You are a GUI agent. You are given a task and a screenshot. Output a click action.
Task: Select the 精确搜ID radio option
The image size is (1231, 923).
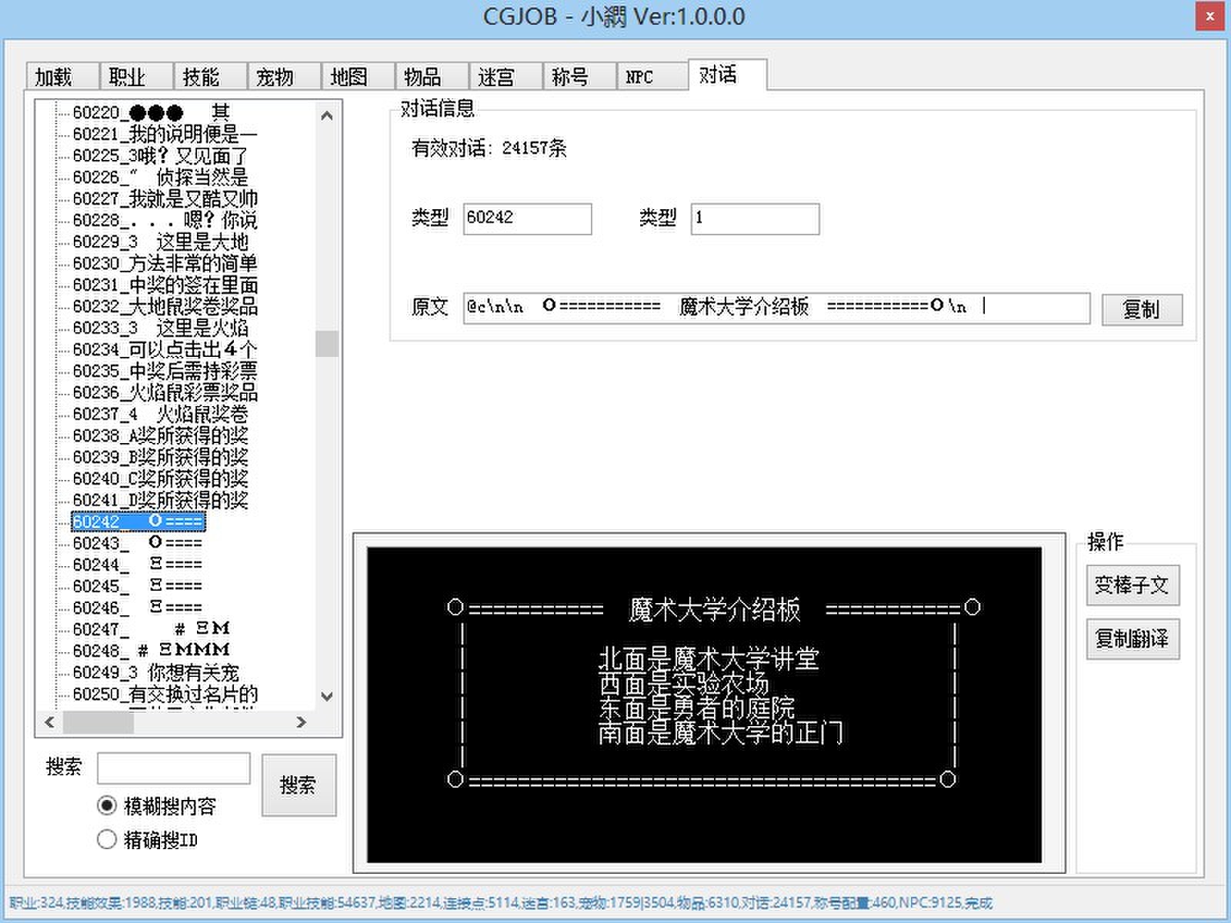(107, 839)
